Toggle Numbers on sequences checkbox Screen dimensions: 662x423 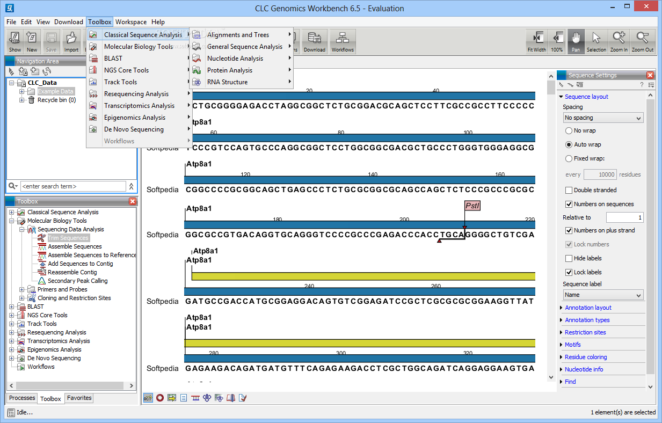(x=569, y=204)
